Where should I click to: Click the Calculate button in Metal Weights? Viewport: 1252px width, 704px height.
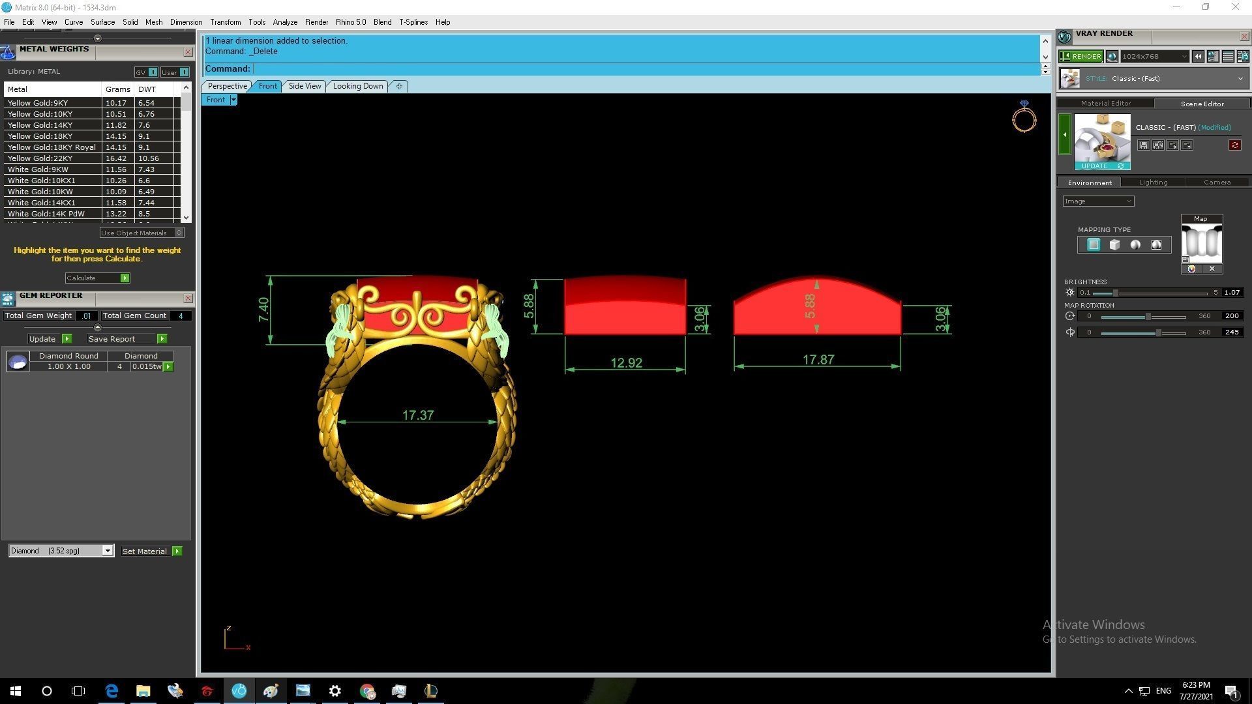[97, 278]
